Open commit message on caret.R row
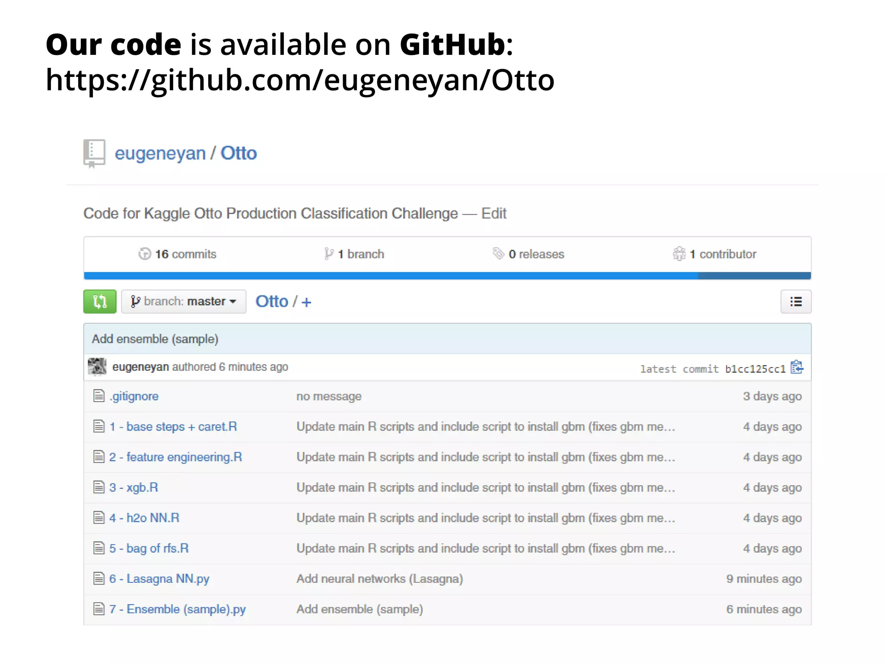The height and width of the screenshot is (664, 885). [x=486, y=427]
